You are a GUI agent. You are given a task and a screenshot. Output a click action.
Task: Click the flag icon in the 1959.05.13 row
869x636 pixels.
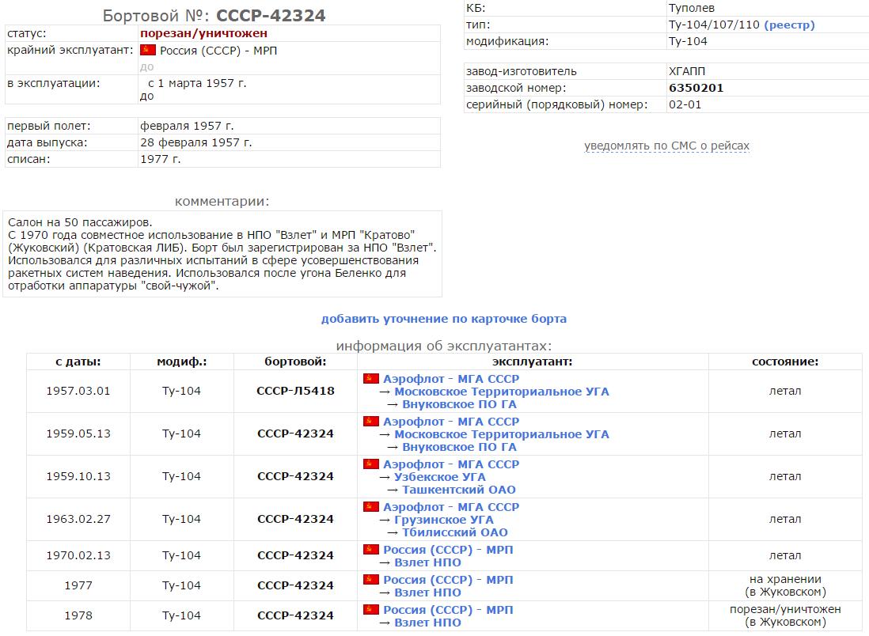pos(370,422)
